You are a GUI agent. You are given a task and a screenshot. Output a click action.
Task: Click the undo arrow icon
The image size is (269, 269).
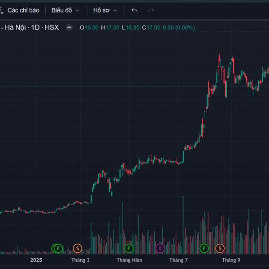point(134,10)
